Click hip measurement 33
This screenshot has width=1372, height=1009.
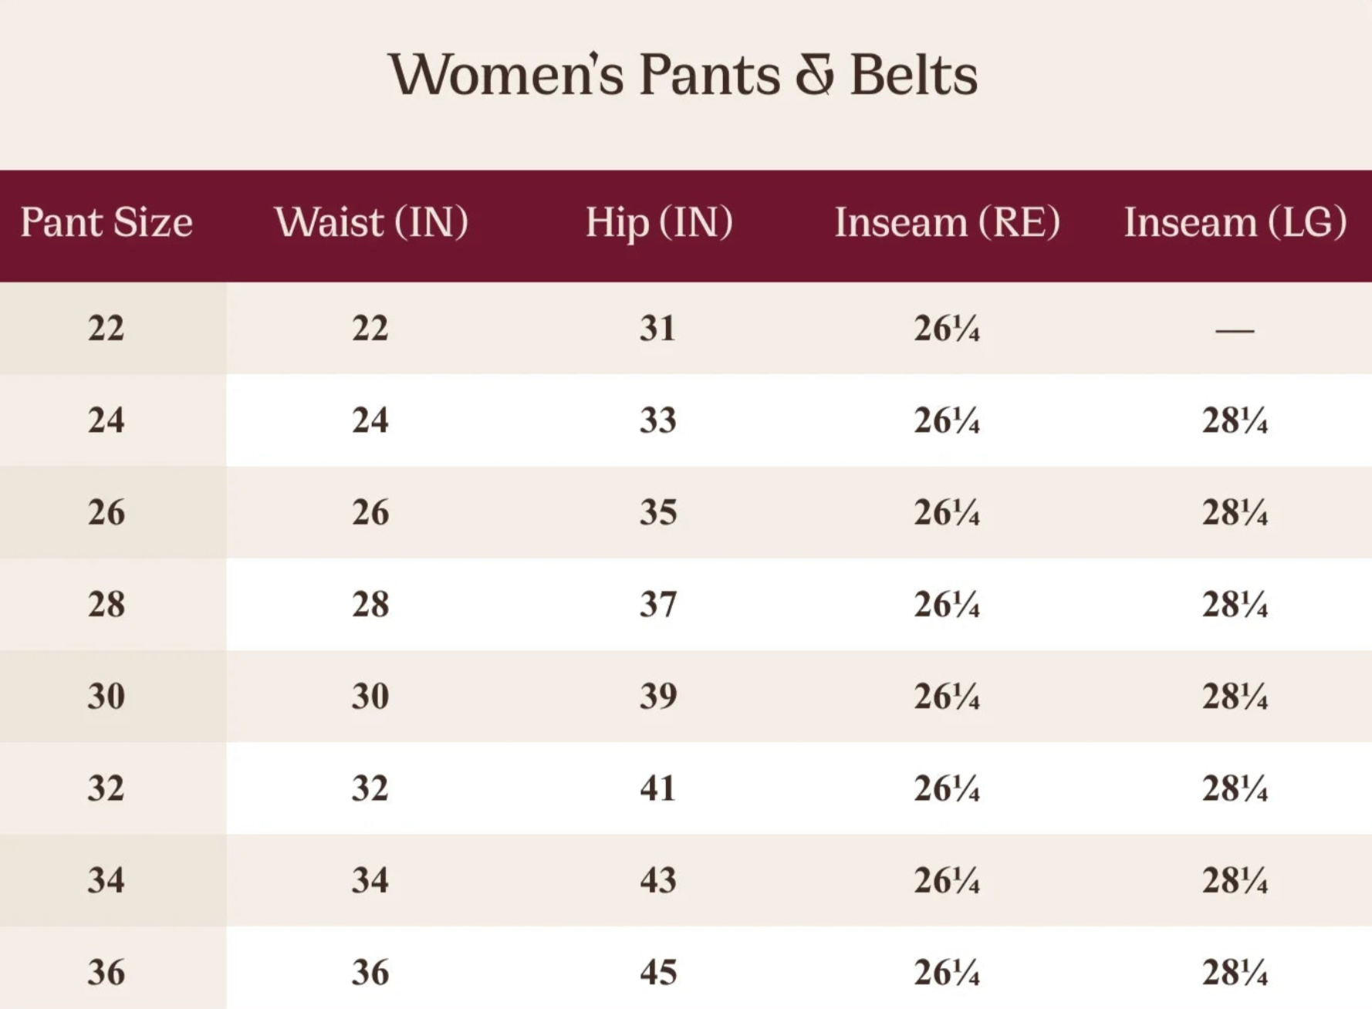(658, 420)
